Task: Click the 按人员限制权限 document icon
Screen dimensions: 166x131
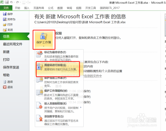Action: point(39,105)
